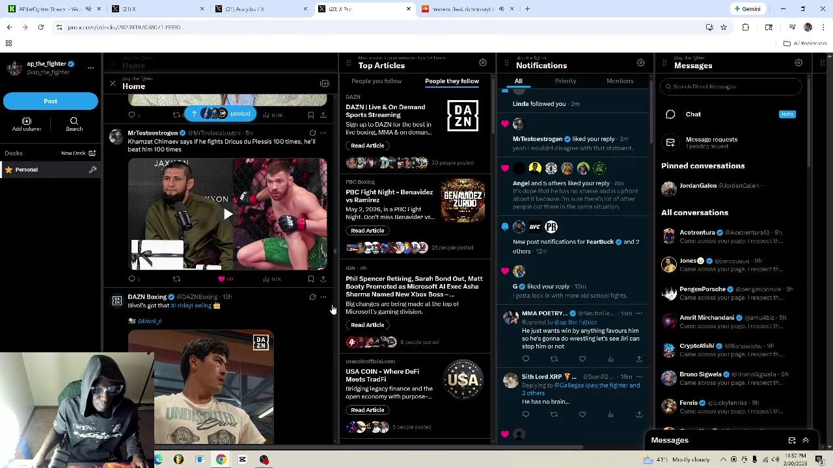The height and width of the screenshot is (468, 833).
Task: Read Article for USA COIN
Action: pyautogui.click(x=367, y=410)
